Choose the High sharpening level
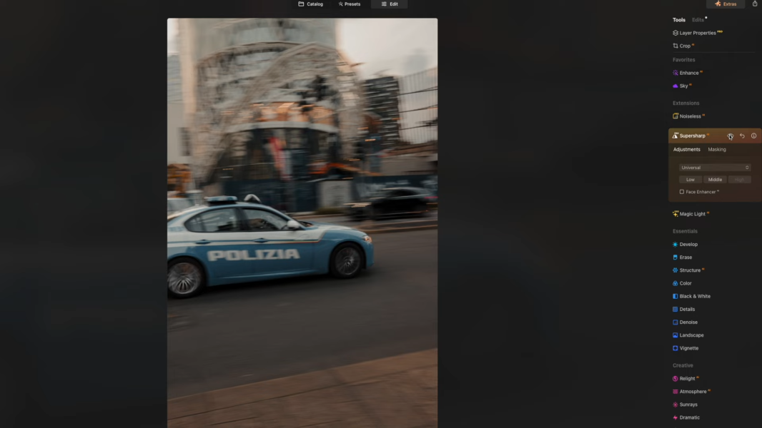This screenshot has width=762, height=428. [739, 180]
